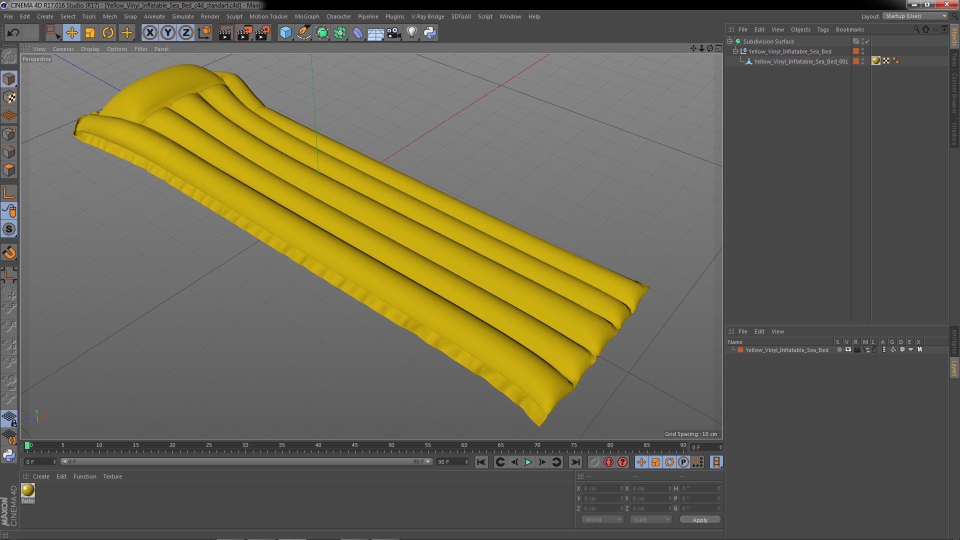The image size is (960, 540).
Task: Open World coordinate dropdown
Action: [x=602, y=520]
